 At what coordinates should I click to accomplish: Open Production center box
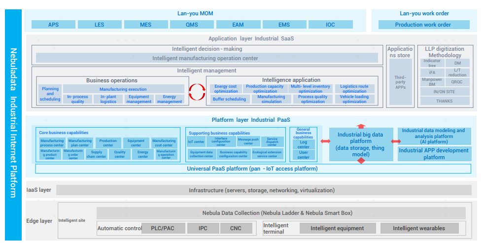click(108, 142)
